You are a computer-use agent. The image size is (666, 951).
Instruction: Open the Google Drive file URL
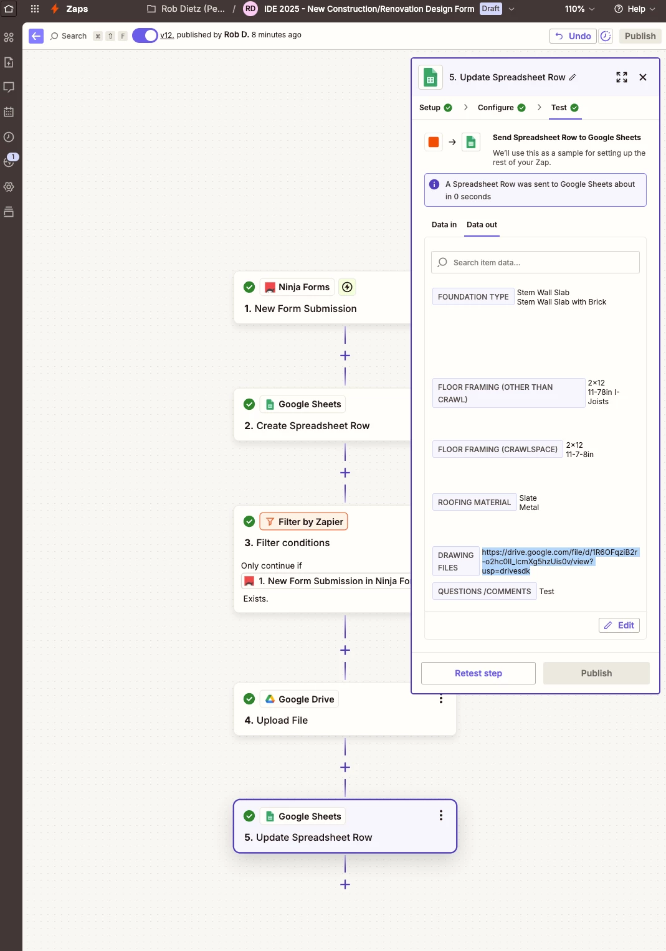click(559, 561)
